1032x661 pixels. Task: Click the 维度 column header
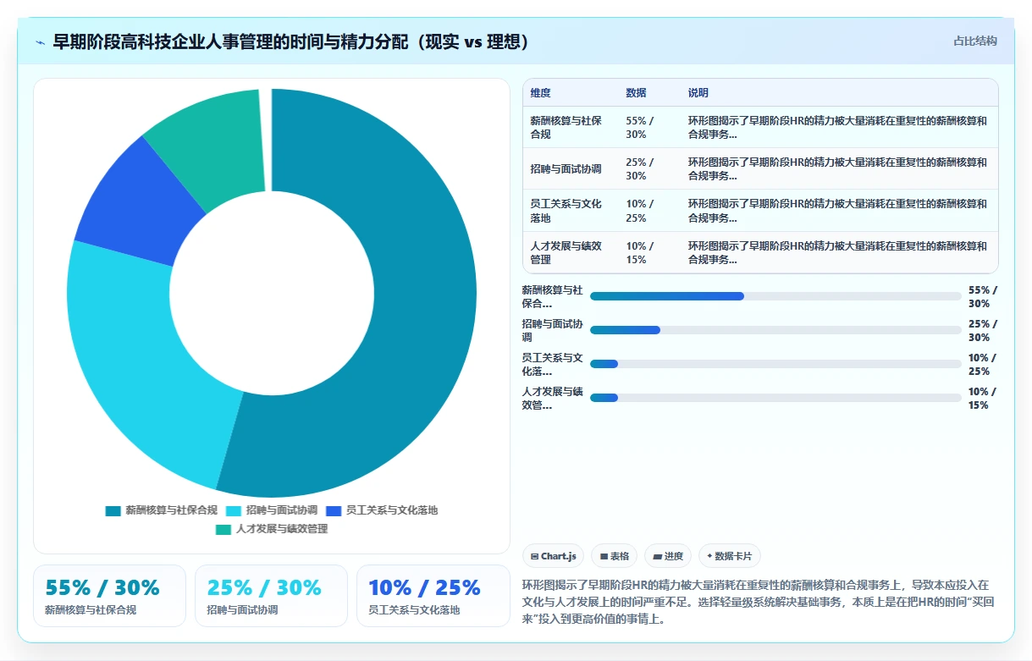pyautogui.click(x=540, y=93)
